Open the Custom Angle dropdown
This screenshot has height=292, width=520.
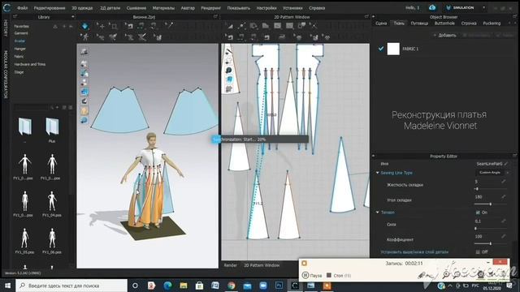(489, 173)
